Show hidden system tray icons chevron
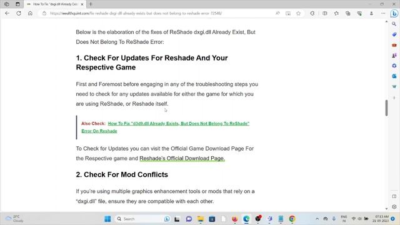The width and height of the screenshot is (400, 225). coord(317,219)
